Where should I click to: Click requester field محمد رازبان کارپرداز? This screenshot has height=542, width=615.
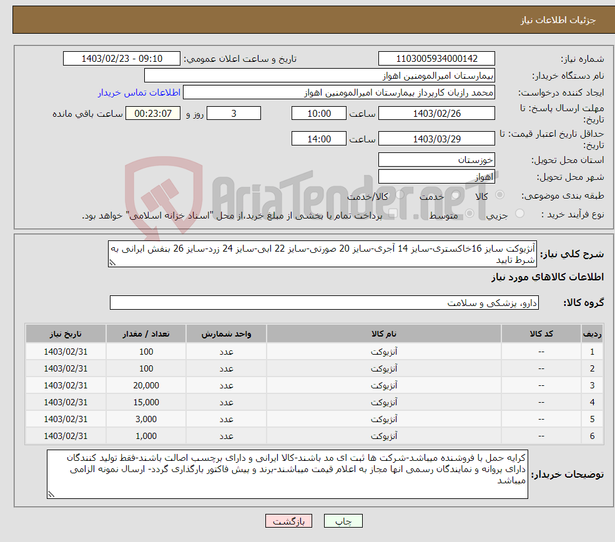coord(339,92)
